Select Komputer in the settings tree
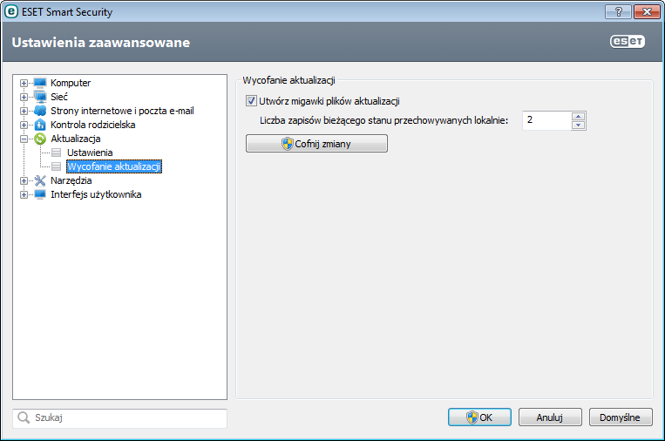Viewport: 665px width, 441px height. tap(71, 83)
